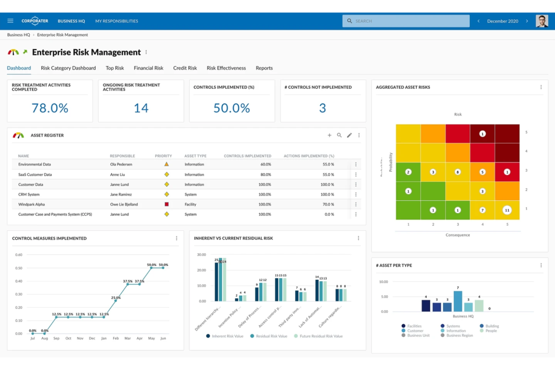Click the gauge icon beside Enterprise Risk Management
This screenshot has width=555, height=370.
click(x=14, y=52)
